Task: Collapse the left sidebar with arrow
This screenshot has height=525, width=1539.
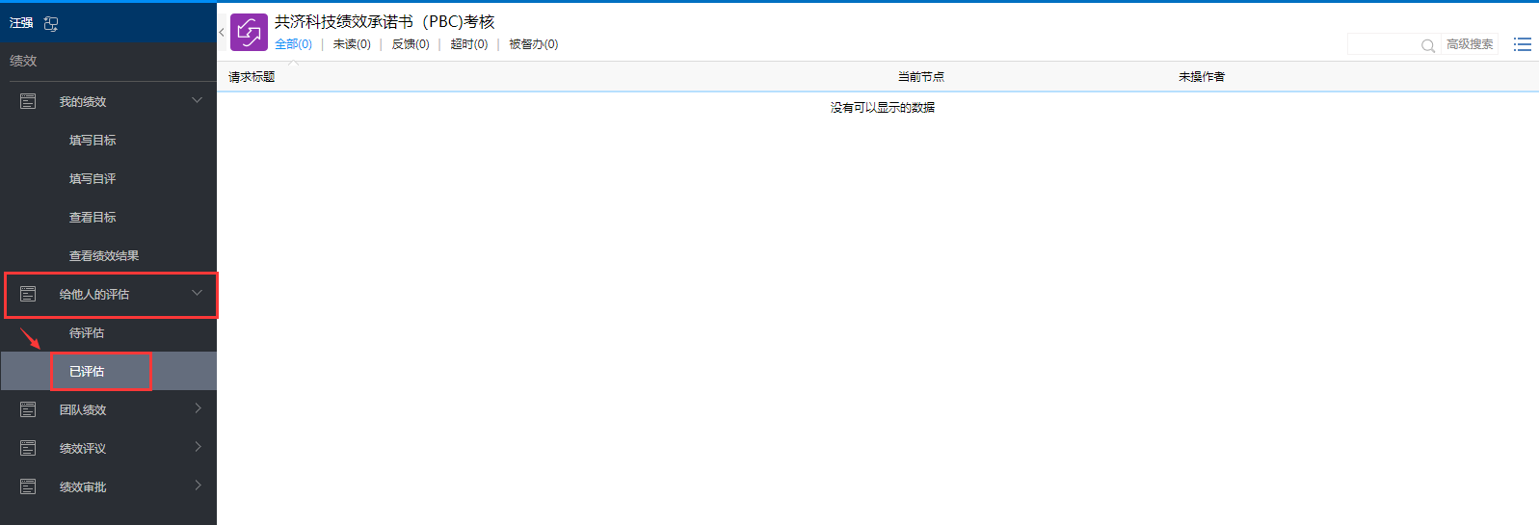Action: (x=222, y=33)
